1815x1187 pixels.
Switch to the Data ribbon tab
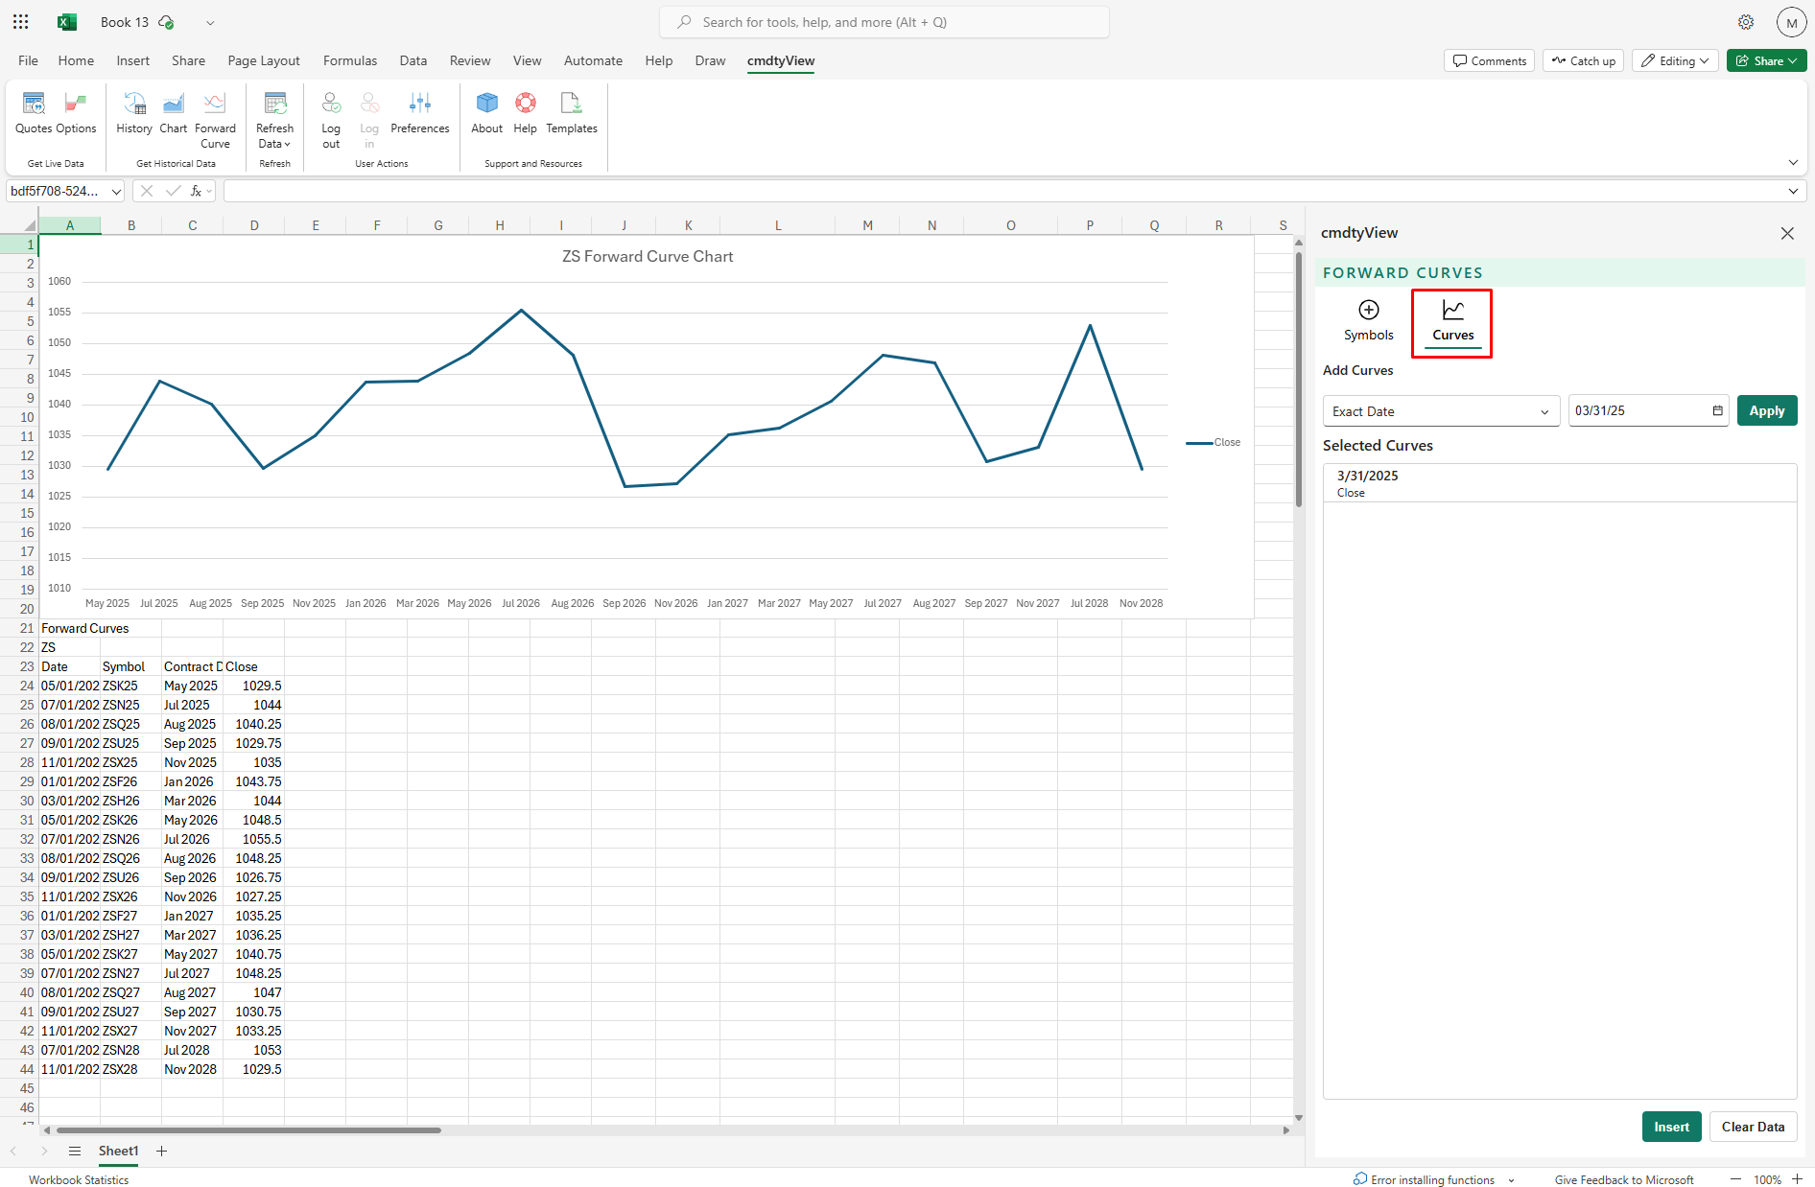click(x=412, y=60)
